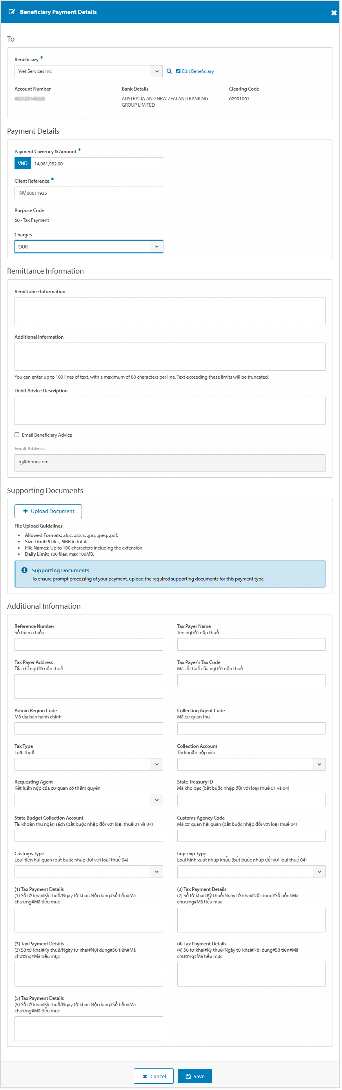Click the Upload Document button

tap(48, 511)
